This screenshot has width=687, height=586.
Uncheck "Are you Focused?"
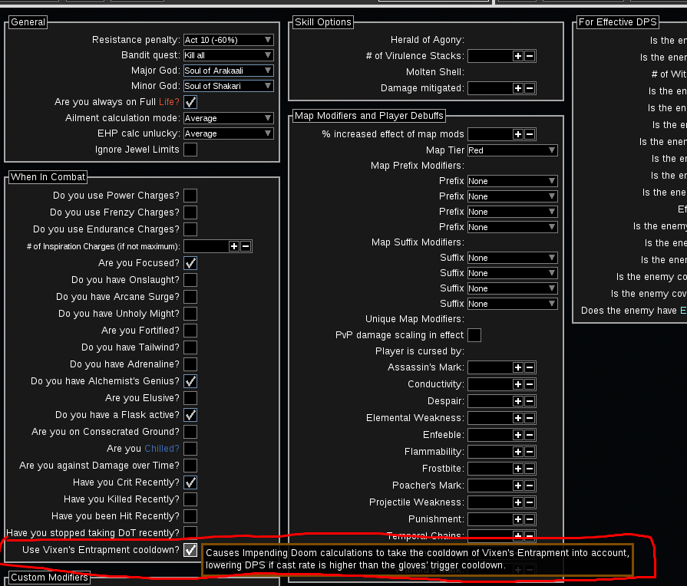coord(190,263)
